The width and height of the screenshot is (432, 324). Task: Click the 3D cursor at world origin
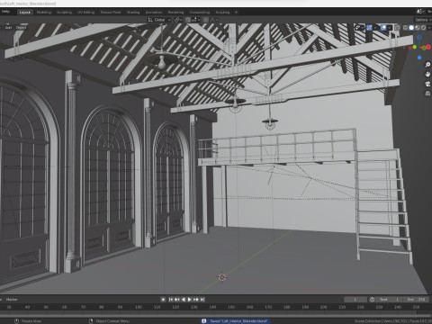point(222,277)
